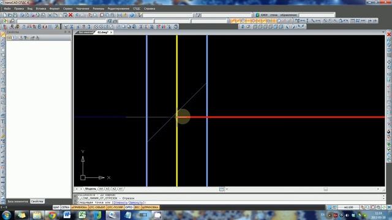Click the СПДС blue square icon
Viewport: 392px width, 220px height.
[257, 15]
